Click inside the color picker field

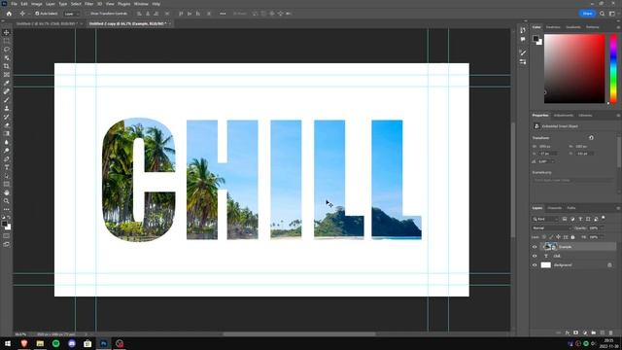point(574,69)
